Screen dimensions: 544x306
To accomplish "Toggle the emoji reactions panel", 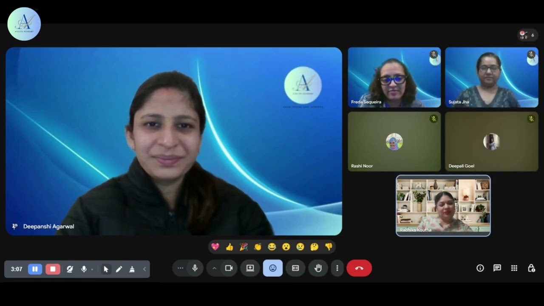I will click(273, 268).
